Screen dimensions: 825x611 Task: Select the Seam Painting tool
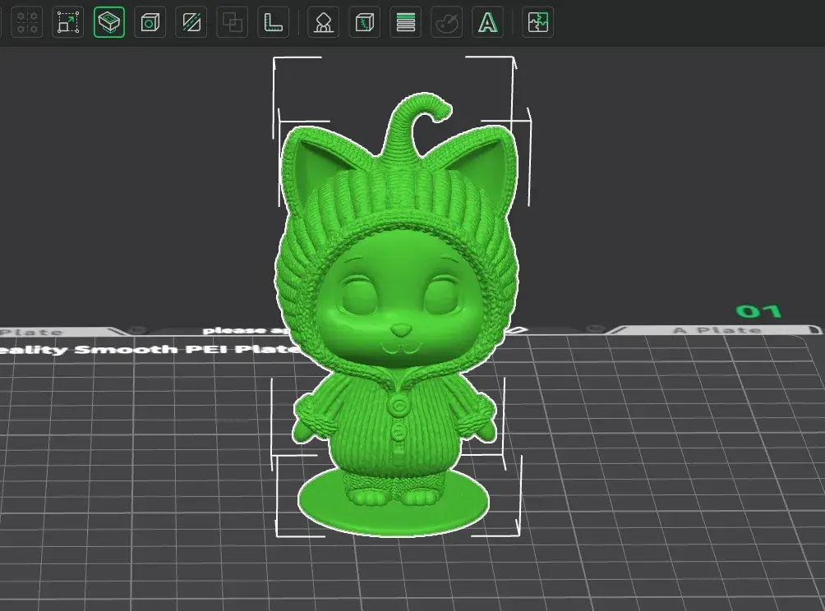[364, 23]
